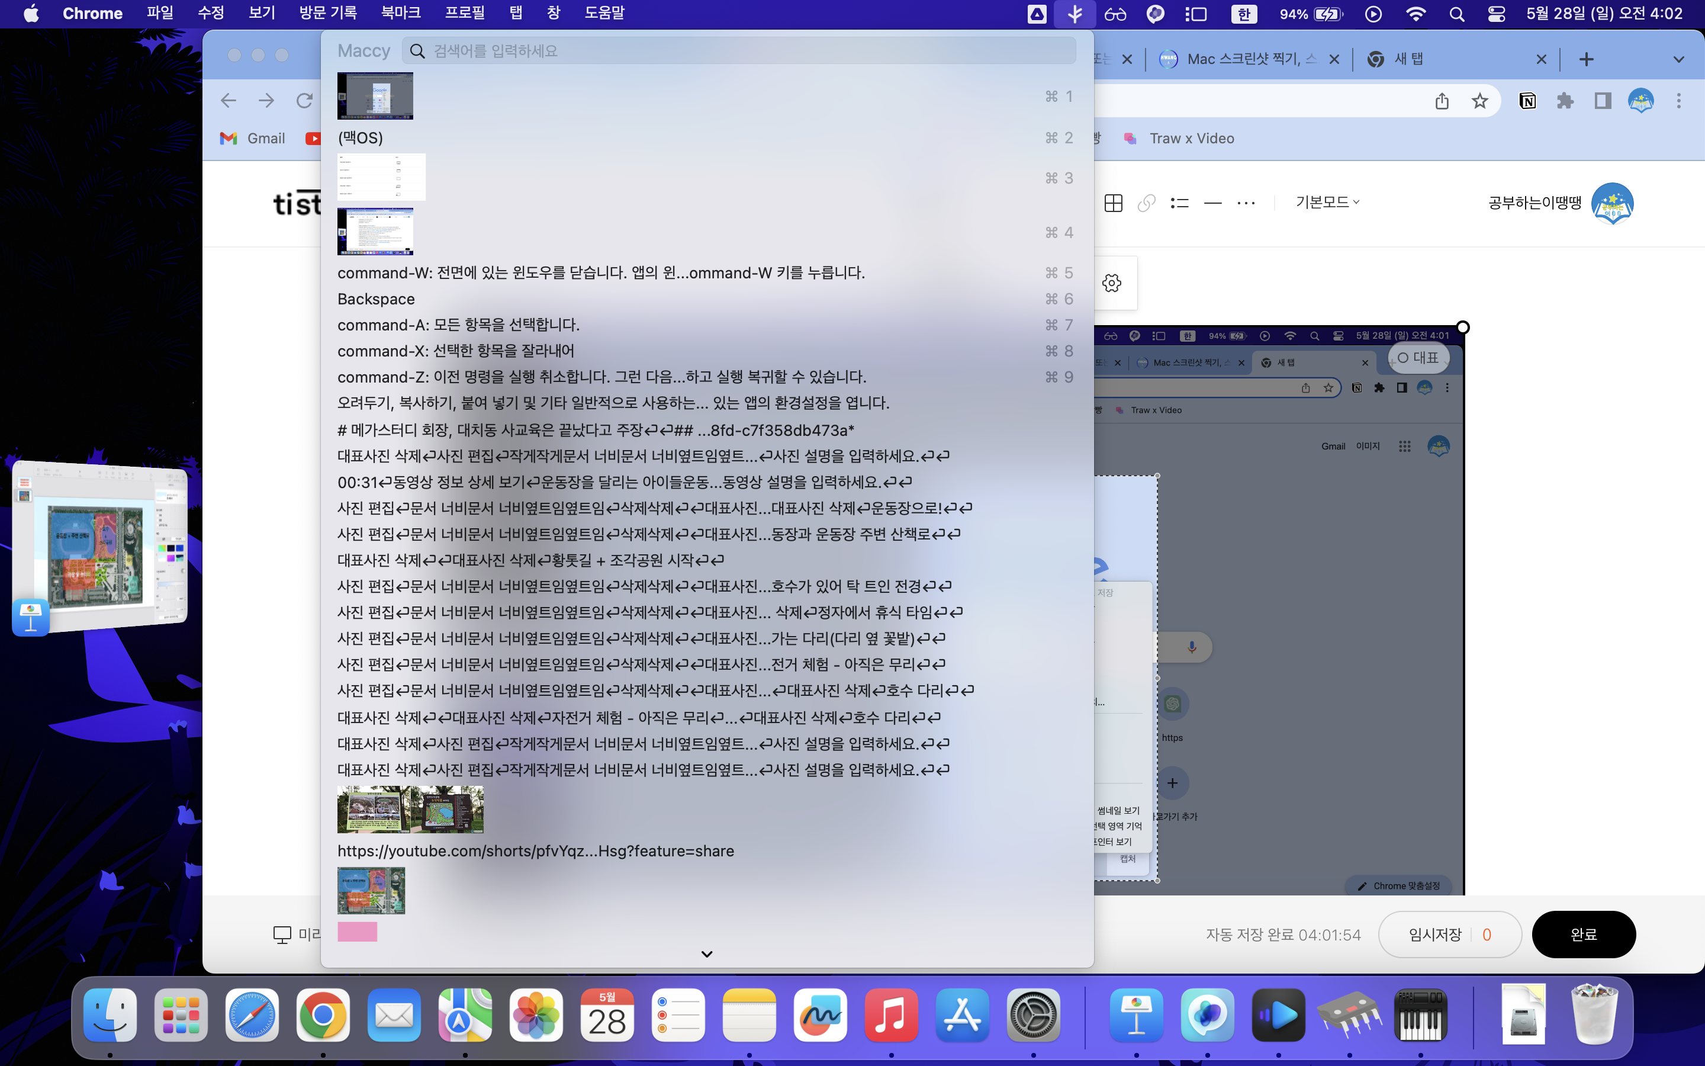Open Control Center toggles in menu bar

(x=1497, y=14)
